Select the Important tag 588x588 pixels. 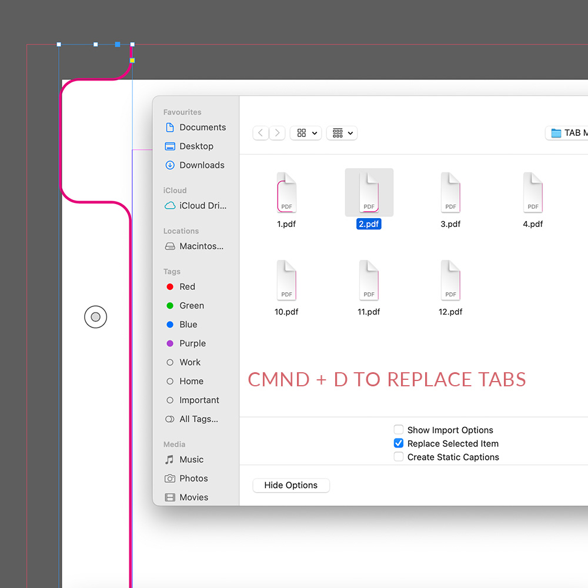[x=192, y=400]
